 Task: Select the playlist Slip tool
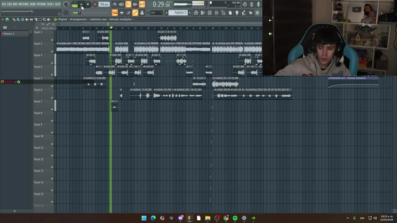31,20
